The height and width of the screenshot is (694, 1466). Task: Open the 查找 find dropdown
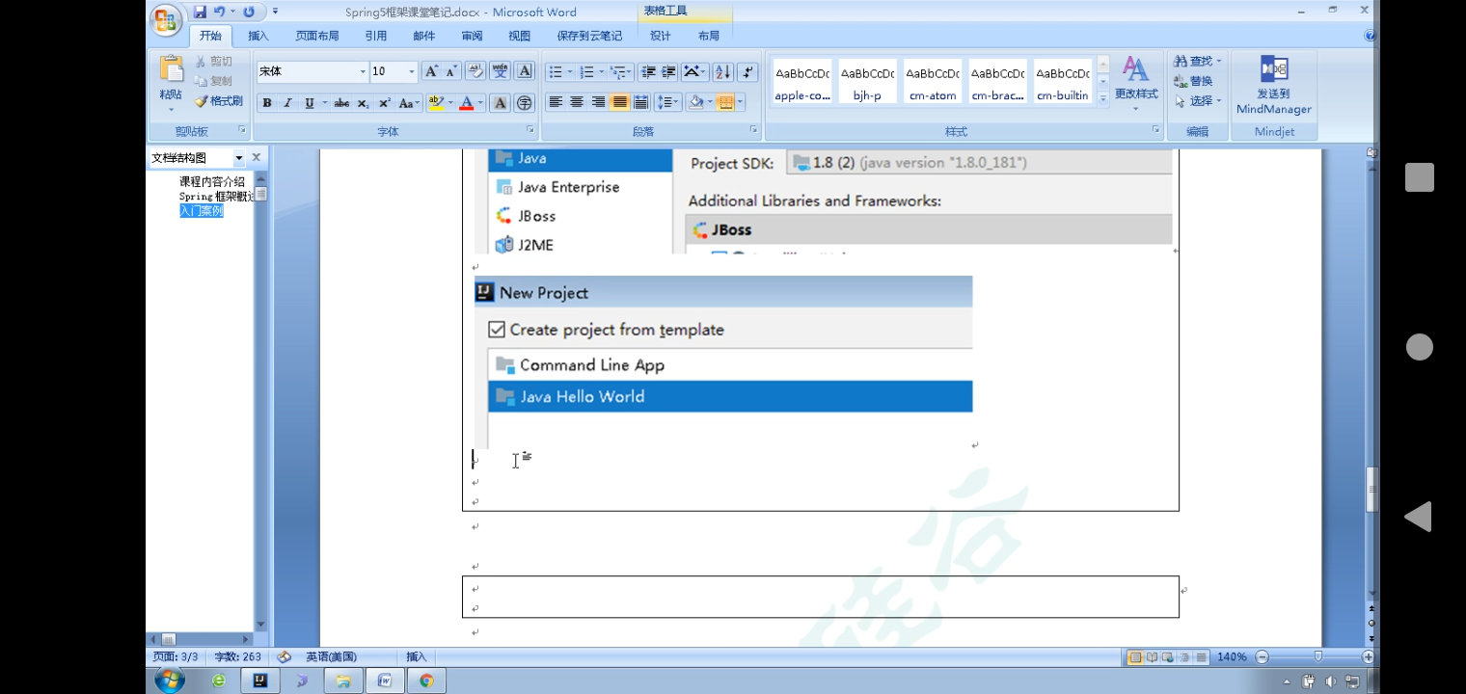coord(1219,61)
